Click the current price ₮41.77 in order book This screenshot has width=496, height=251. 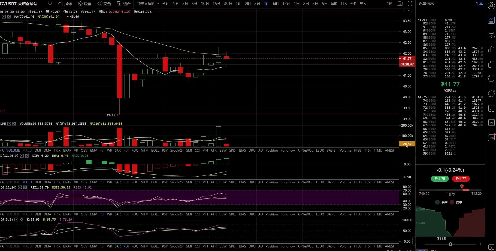pos(450,84)
